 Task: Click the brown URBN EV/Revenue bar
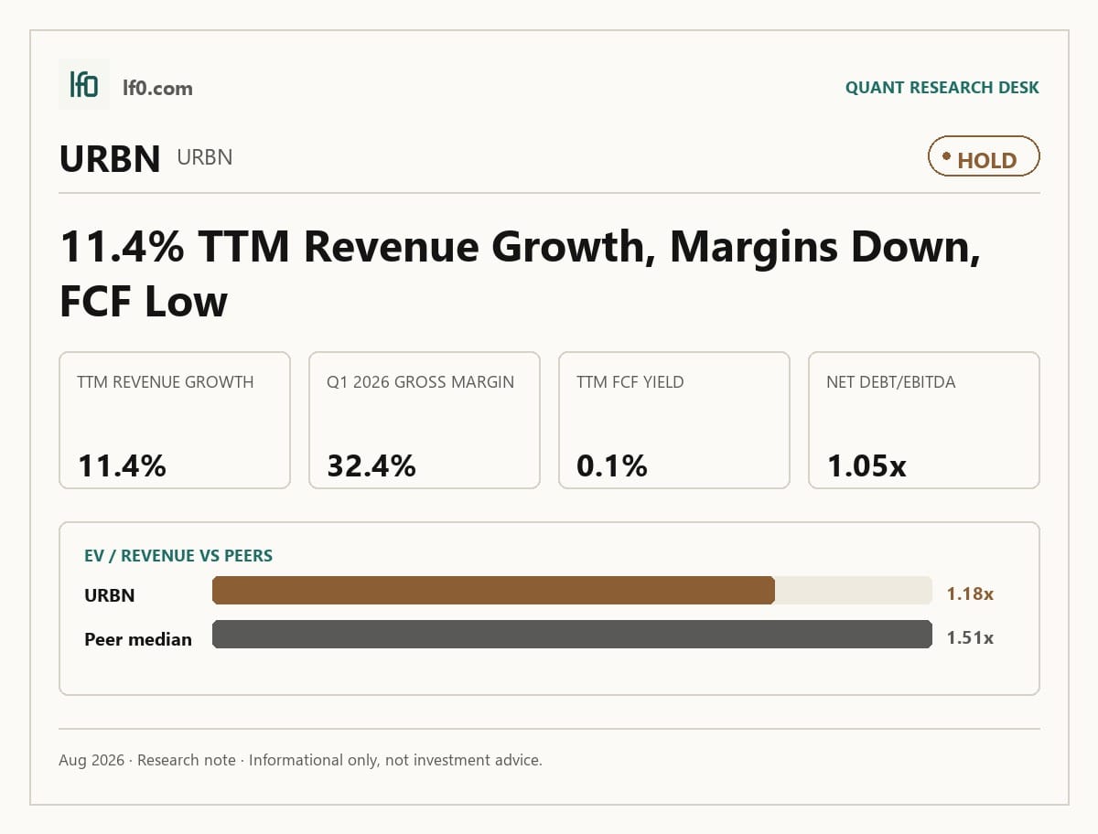coord(493,591)
